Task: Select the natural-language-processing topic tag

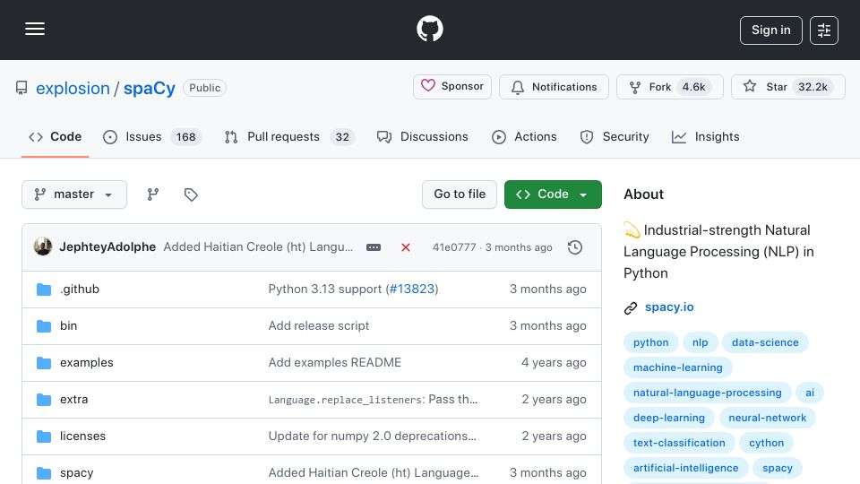Action: point(708,393)
